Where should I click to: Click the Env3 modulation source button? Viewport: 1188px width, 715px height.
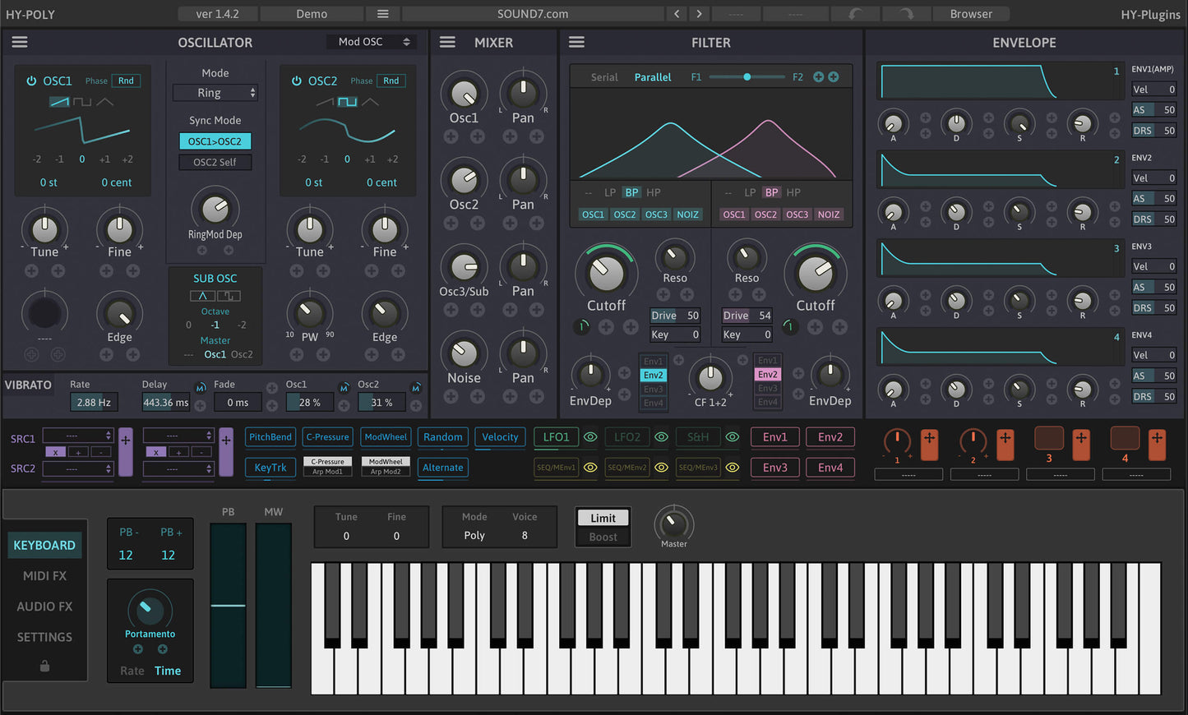pos(774,468)
